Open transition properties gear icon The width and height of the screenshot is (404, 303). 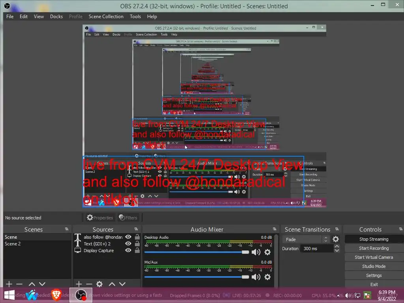(336, 239)
